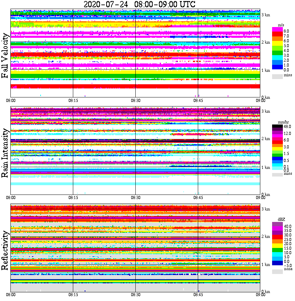Click the "2 km" label beside the Fall Velocity plot

(x=265, y=42)
